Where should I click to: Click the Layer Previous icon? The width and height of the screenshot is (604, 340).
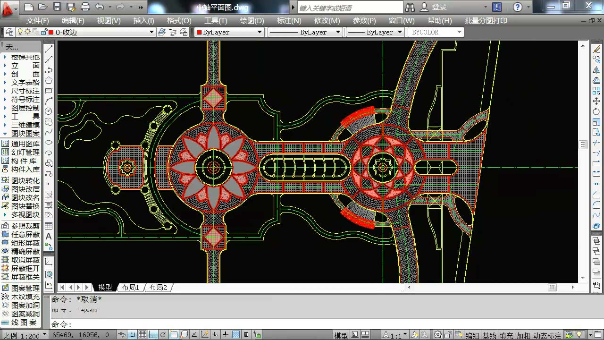click(x=172, y=32)
